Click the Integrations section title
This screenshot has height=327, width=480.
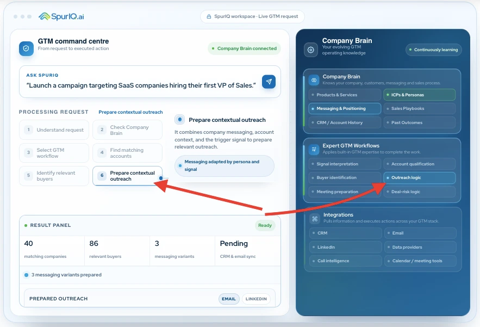[x=338, y=215]
